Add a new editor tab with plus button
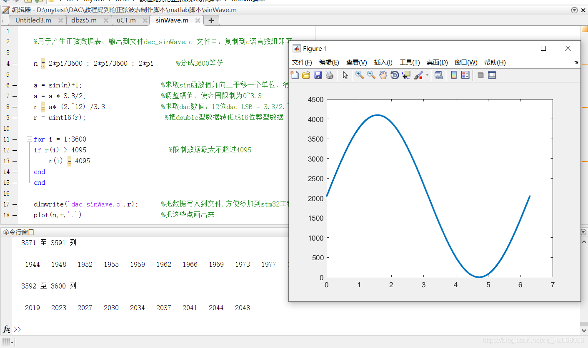 [x=211, y=20]
